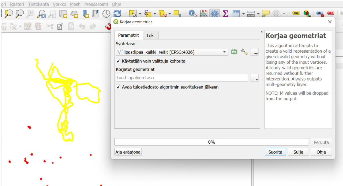
Task: Open the Syötetaso layer dropdown
Action: point(172,52)
